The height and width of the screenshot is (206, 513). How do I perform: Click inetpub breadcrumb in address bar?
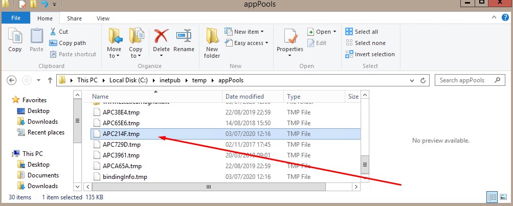[170, 80]
